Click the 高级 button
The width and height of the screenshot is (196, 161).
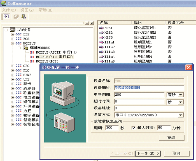(x=171, y=137)
